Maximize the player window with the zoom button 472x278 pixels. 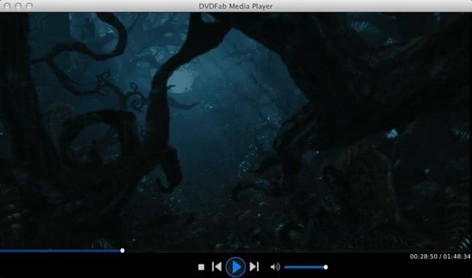pyautogui.click(x=29, y=6)
